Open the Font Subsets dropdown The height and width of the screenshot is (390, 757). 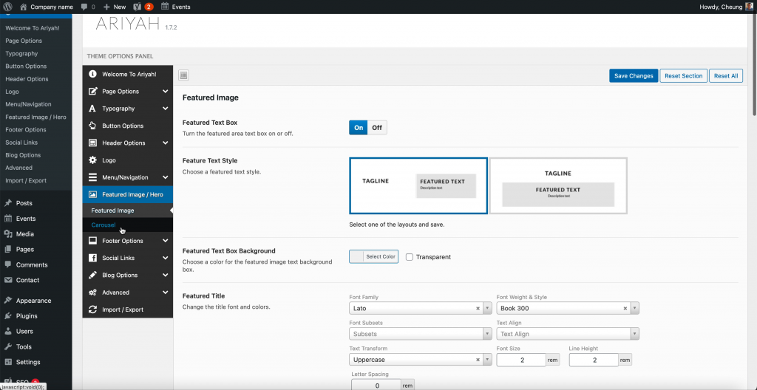tap(420, 334)
